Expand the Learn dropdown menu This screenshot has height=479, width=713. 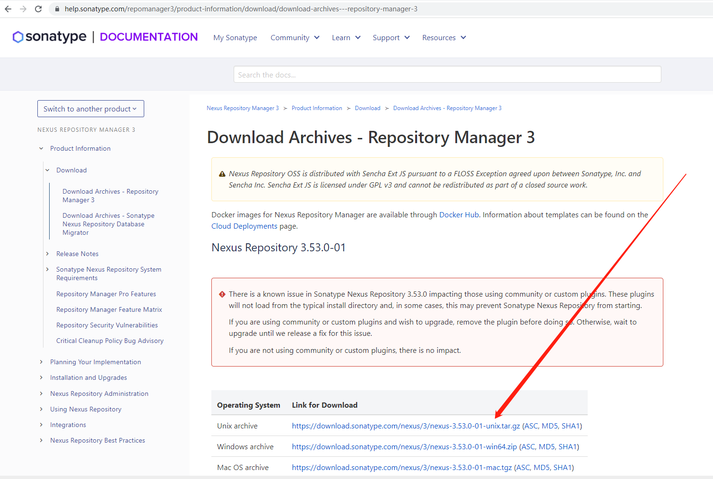[346, 38]
